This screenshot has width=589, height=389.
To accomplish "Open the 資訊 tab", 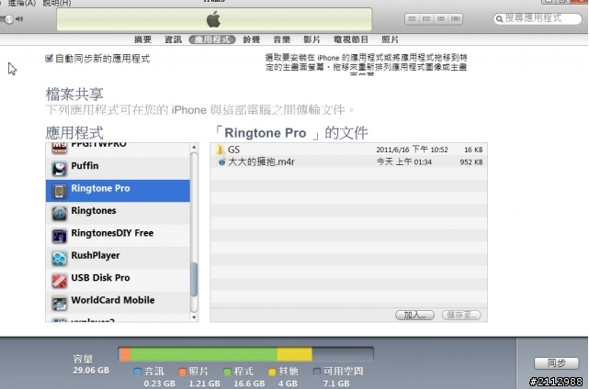I will click(x=173, y=39).
